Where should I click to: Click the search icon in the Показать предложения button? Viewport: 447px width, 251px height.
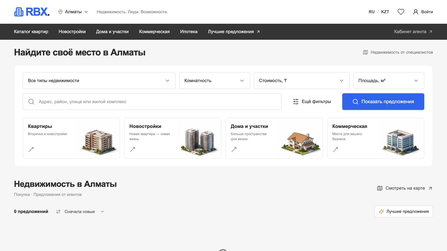(x=356, y=102)
